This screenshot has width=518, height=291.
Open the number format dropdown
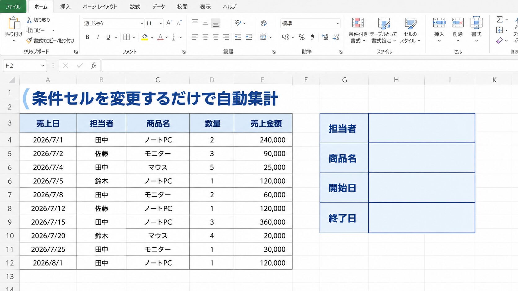pyautogui.click(x=338, y=23)
